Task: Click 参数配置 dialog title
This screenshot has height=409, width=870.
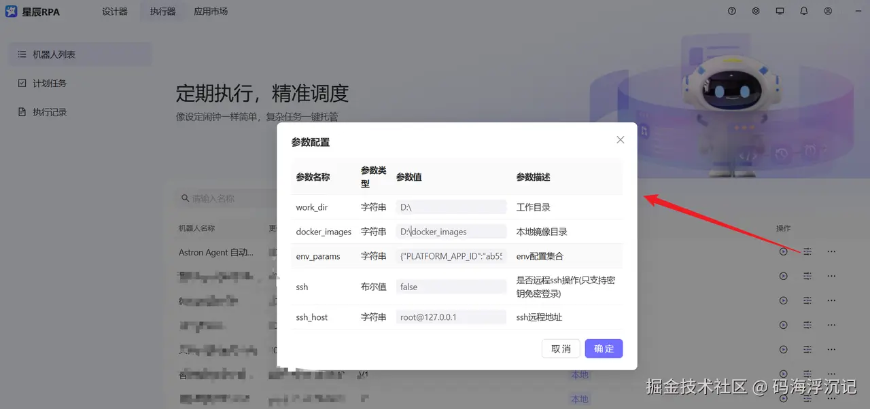Action: coord(311,142)
